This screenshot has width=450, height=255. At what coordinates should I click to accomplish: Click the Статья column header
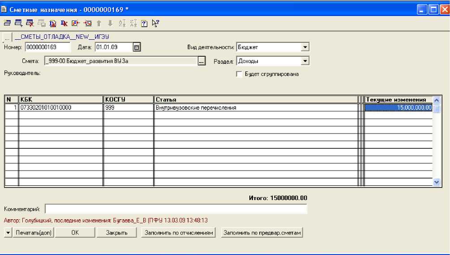point(256,100)
